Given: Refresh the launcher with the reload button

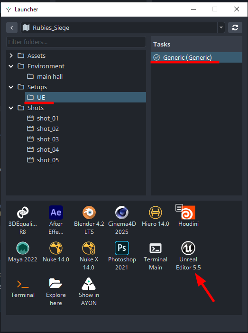Looking at the screenshot, I should 235,28.
